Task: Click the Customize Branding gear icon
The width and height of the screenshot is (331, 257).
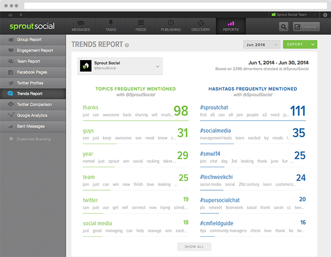Action: (11, 139)
